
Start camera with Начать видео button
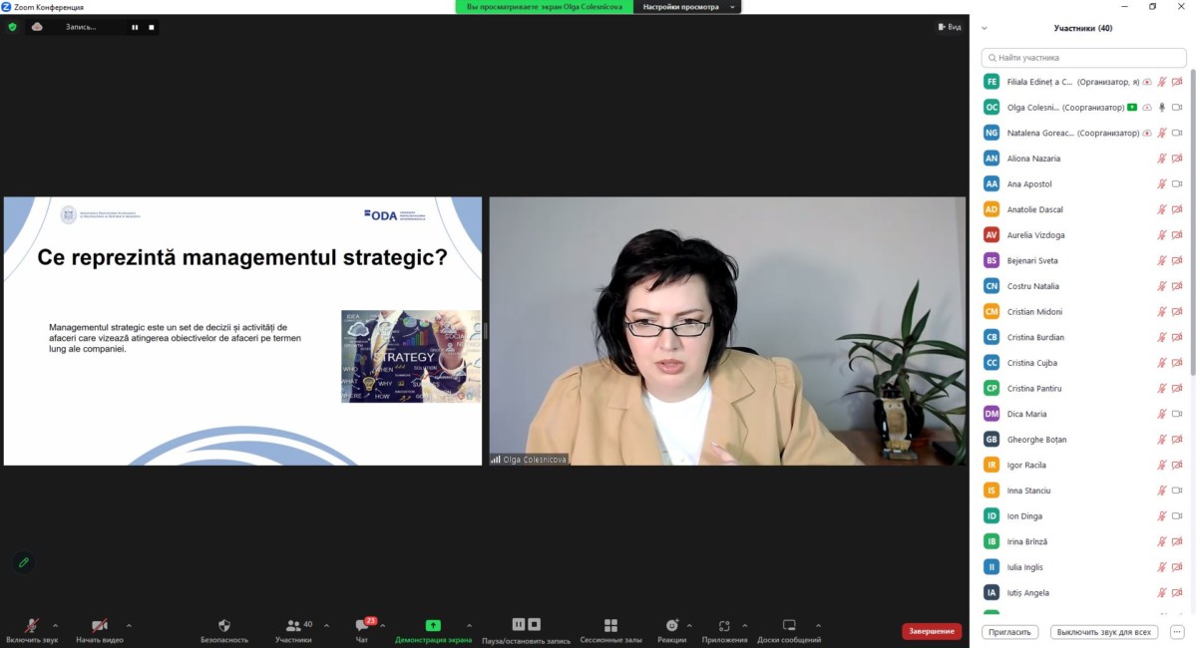click(100, 630)
